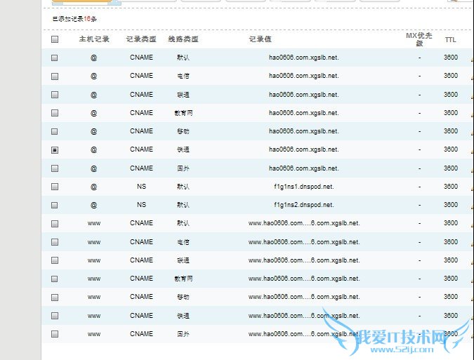Click the 记录类型 column header
This screenshot has height=360, width=474.
pos(141,40)
